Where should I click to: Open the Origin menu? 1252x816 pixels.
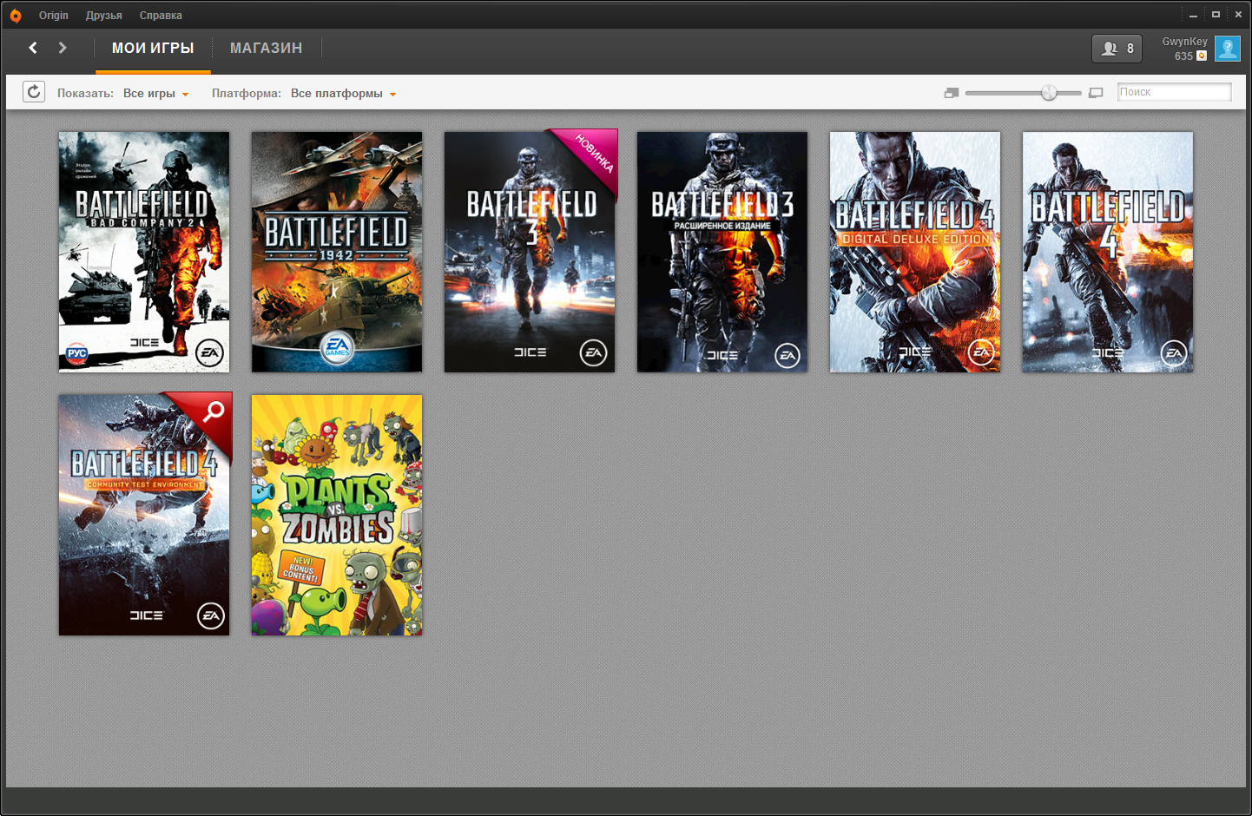click(x=53, y=16)
